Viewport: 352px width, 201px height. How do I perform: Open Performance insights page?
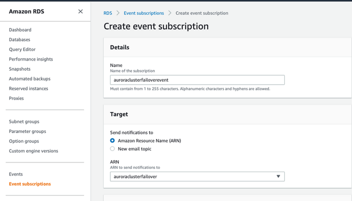tap(31, 59)
